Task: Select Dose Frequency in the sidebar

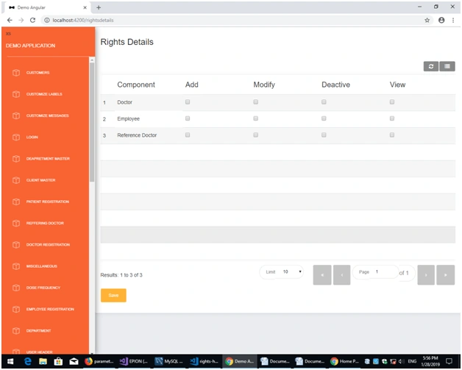Action: point(43,288)
